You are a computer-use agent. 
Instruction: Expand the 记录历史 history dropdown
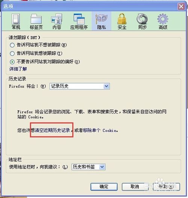(x=80, y=86)
